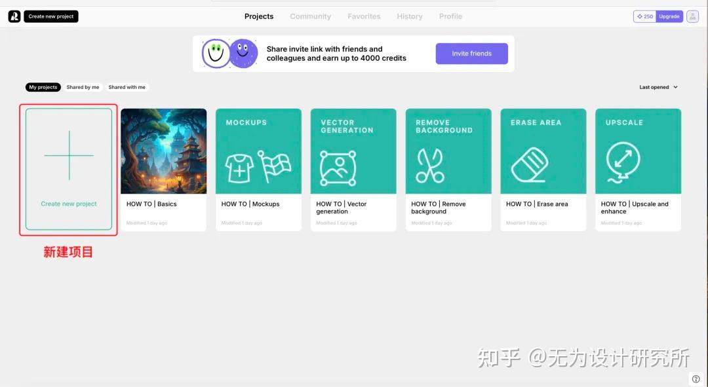Image resolution: width=708 pixels, height=387 pixels.
Task: Select the Shared by me filter
Action: tap(83, 86)
